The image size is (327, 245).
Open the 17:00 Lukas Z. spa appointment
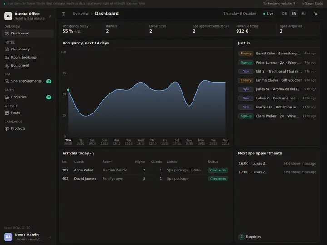(277, 172)
